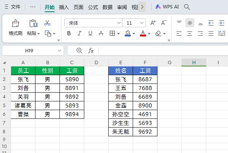Show more ribbon tabs chevron
Viewport: 228px width, 153px height.
click(142, 7)
